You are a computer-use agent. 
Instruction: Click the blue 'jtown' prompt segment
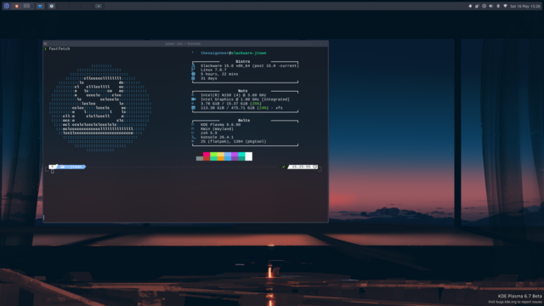71,167
